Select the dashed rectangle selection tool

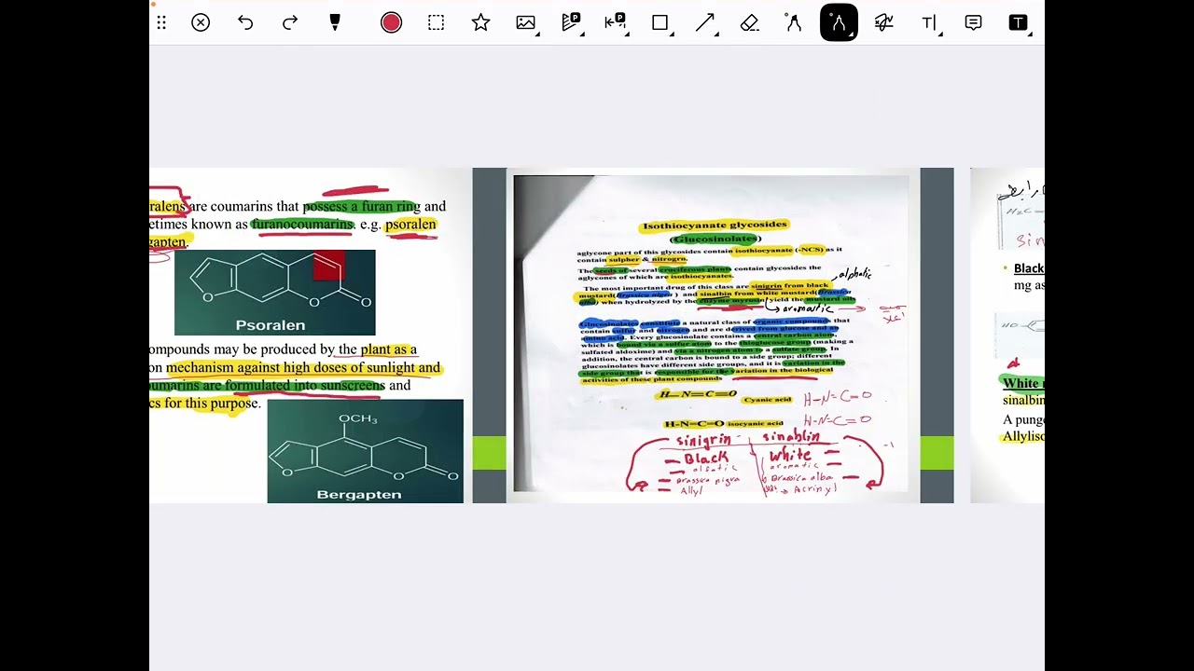coord(436,22)
